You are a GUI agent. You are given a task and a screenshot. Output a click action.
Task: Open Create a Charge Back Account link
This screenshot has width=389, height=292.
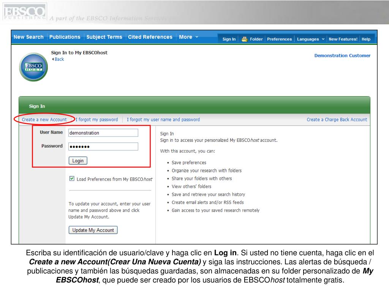[337, 119]
